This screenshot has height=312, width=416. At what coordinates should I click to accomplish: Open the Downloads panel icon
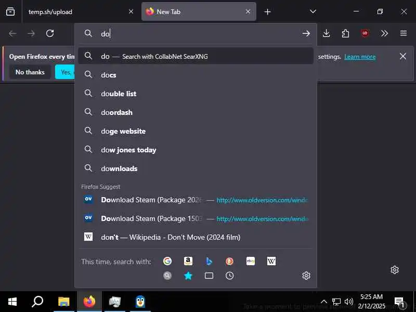coord(327,33)
